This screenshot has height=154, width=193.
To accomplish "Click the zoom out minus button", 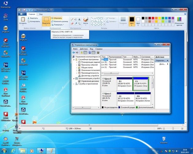I will point(164,128).
